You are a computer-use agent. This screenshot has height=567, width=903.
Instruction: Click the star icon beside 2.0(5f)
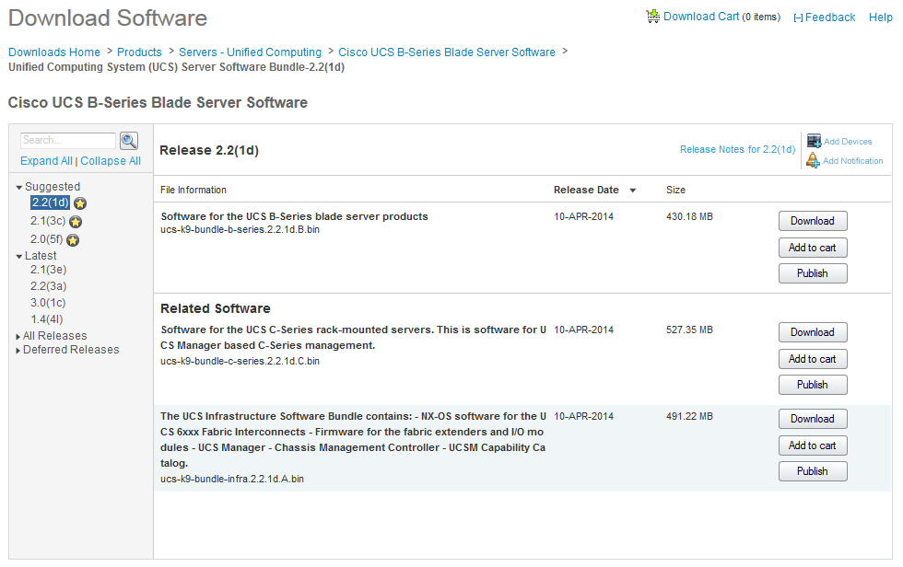(x=73, y=240)
